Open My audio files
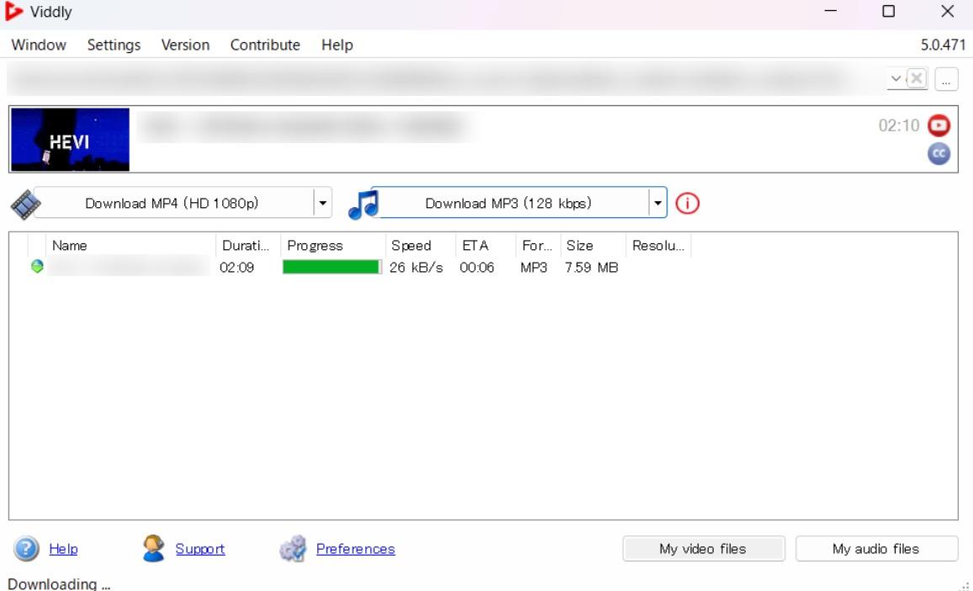This screenshot has width=973, height=591. [875, 549]
